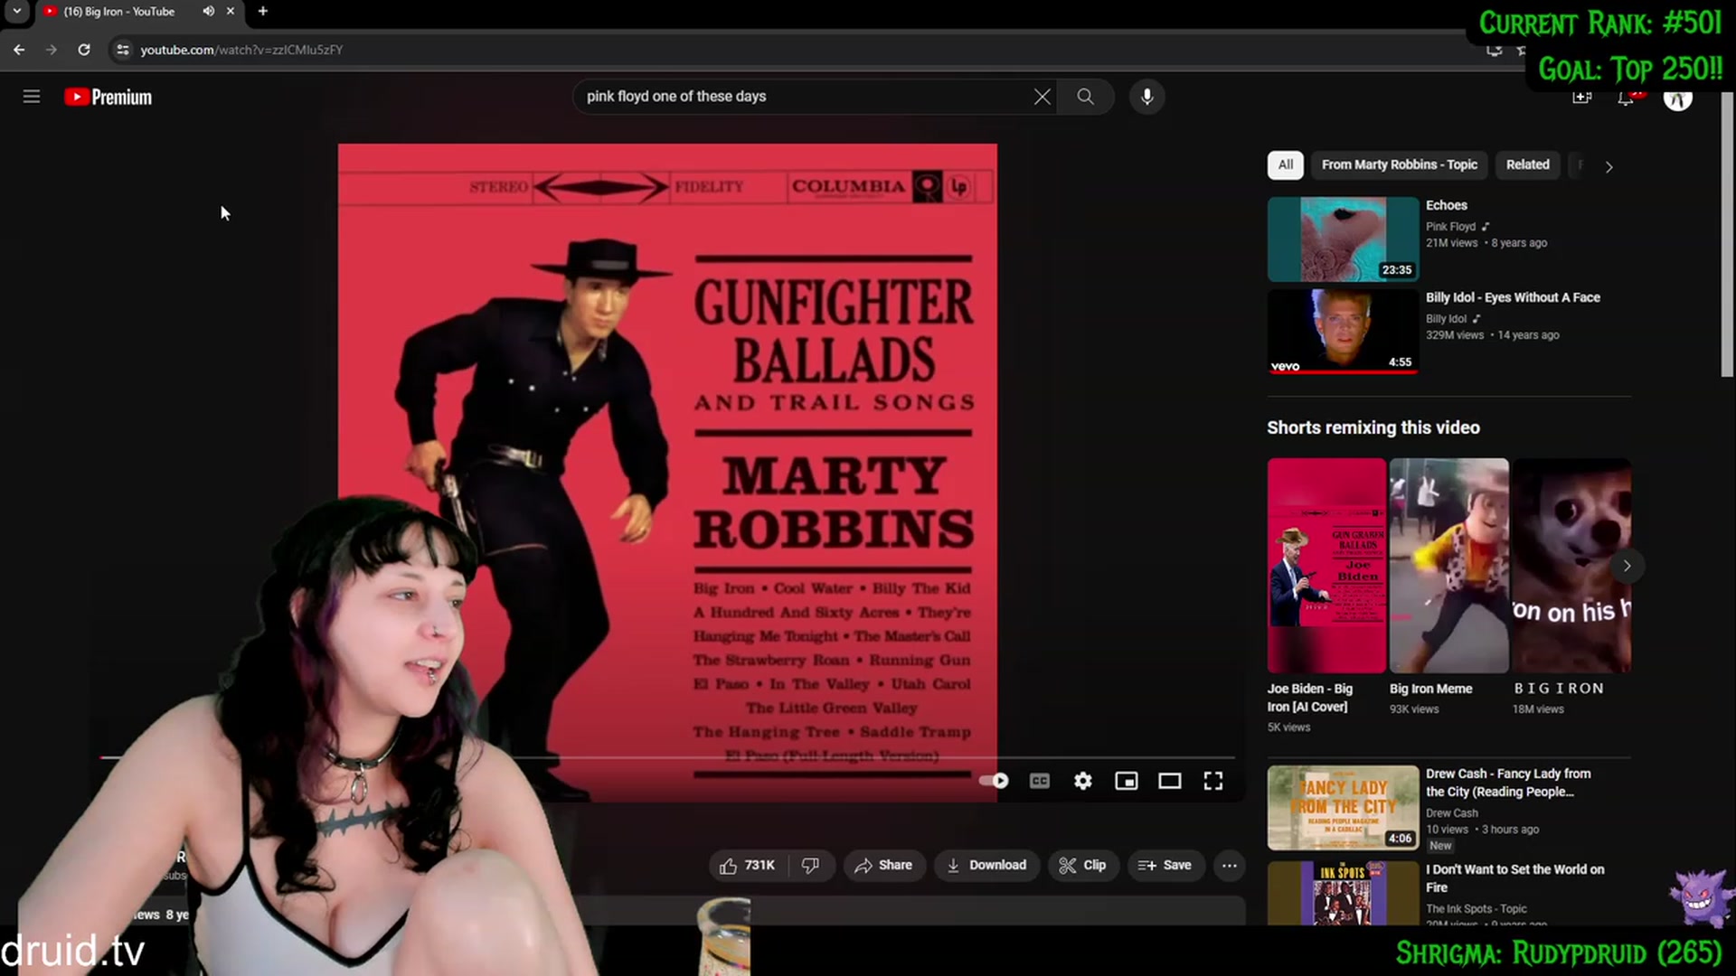The height and width of the screenshot is (976, 1736).
Task: Like the video with 731K thumbs up
Action: (748, 866)
